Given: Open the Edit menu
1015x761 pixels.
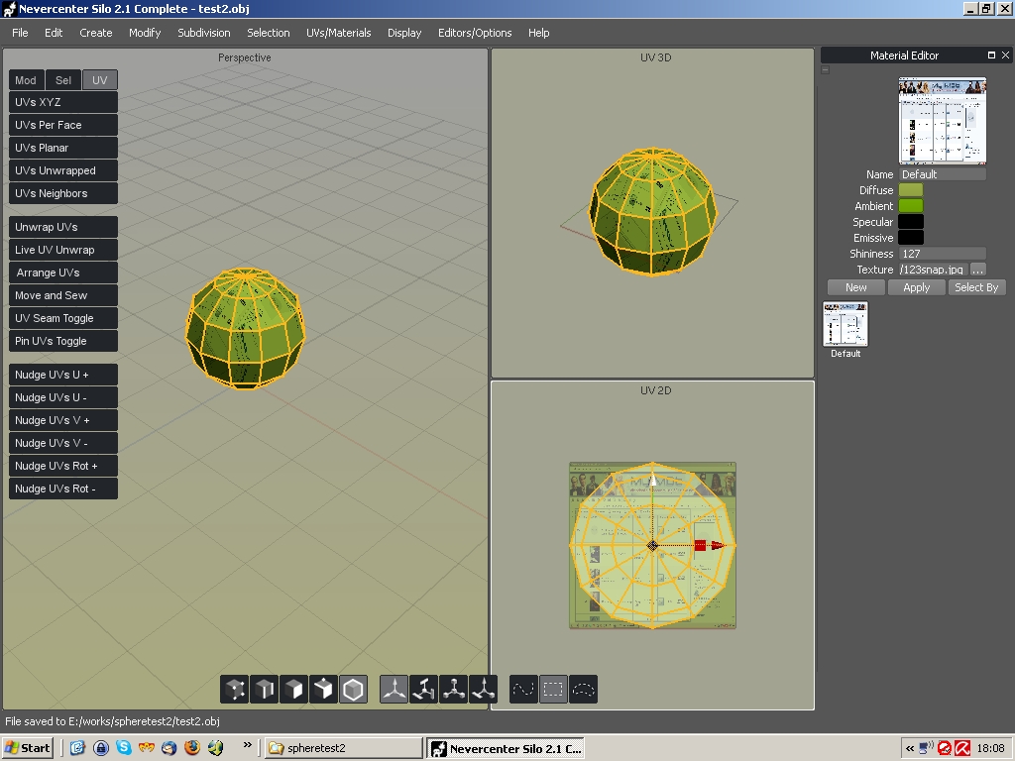Looking at the screenshot, I should coord(54,33).
